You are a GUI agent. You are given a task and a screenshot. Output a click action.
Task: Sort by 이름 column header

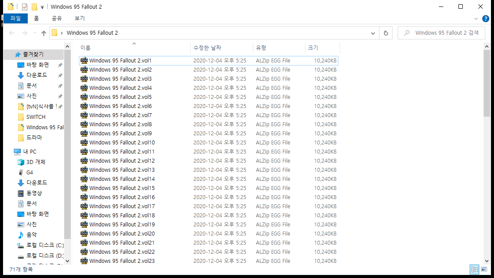134,48
